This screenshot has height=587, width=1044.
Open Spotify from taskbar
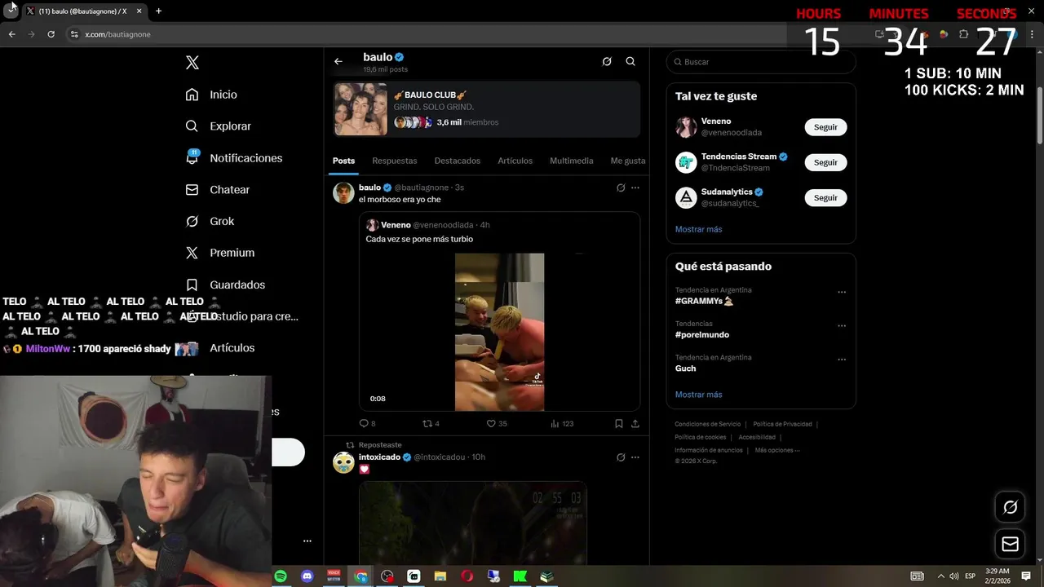click(281, 576)
